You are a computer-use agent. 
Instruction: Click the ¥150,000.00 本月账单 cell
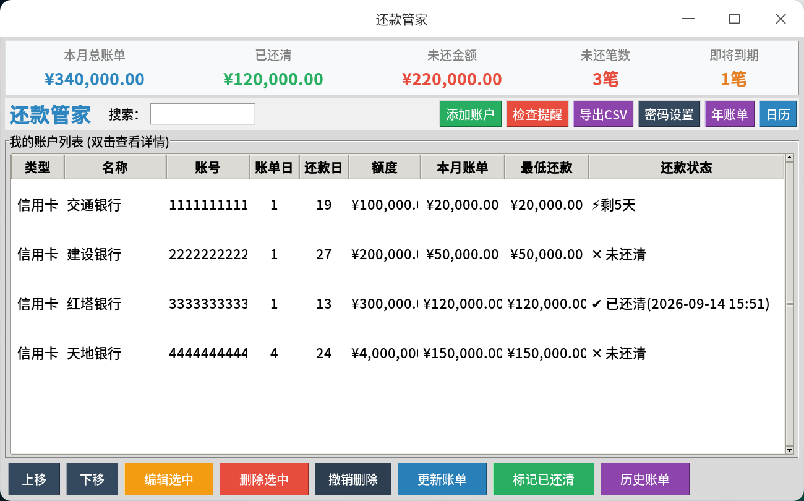(x=463, y=353)
